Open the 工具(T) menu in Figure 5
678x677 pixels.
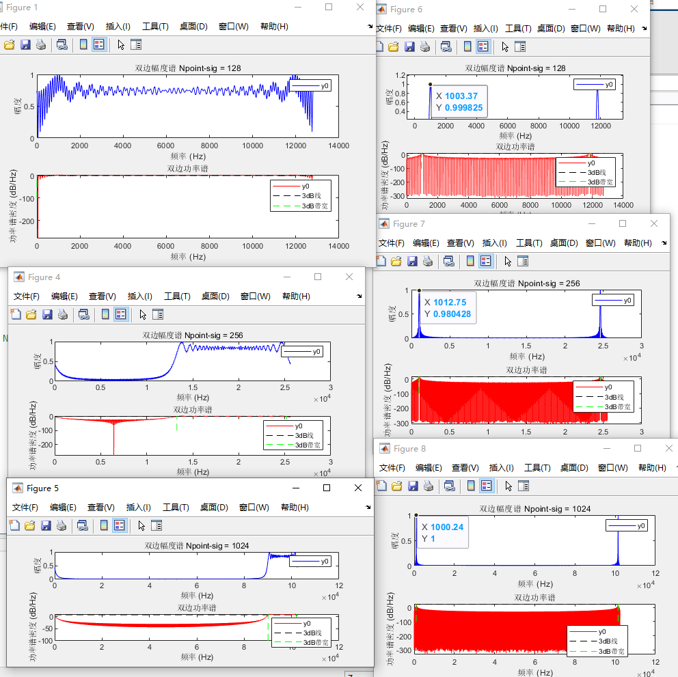pos(176,507)
